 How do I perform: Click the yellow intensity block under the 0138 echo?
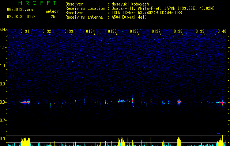179,142
